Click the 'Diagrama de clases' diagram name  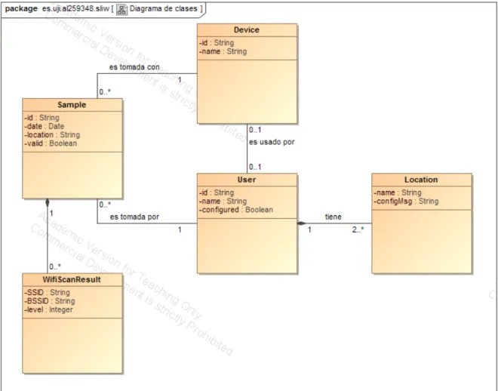pos(164,9)
